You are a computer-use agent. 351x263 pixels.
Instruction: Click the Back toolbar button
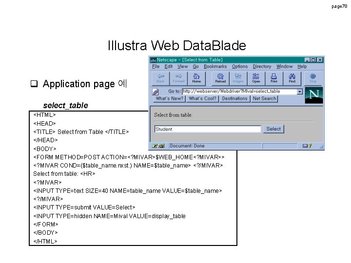point(161,78)
